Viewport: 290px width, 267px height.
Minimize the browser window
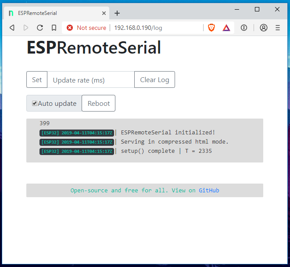(x=237, y=9)
